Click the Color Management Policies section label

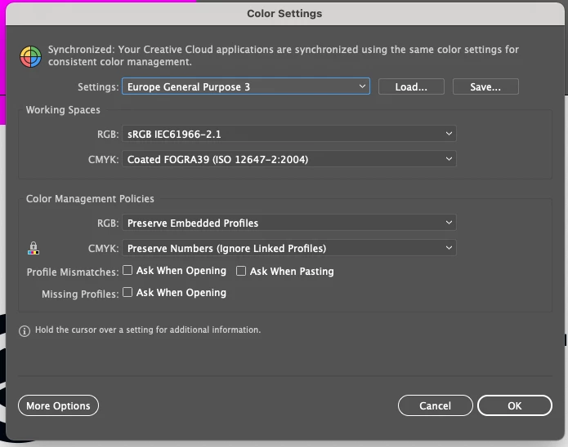[x=90, y=199]
